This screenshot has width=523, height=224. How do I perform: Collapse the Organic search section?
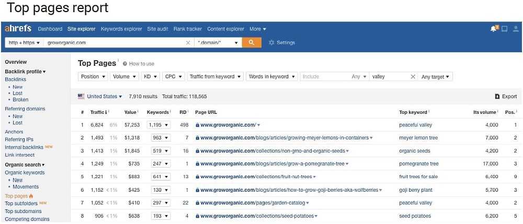25,165
